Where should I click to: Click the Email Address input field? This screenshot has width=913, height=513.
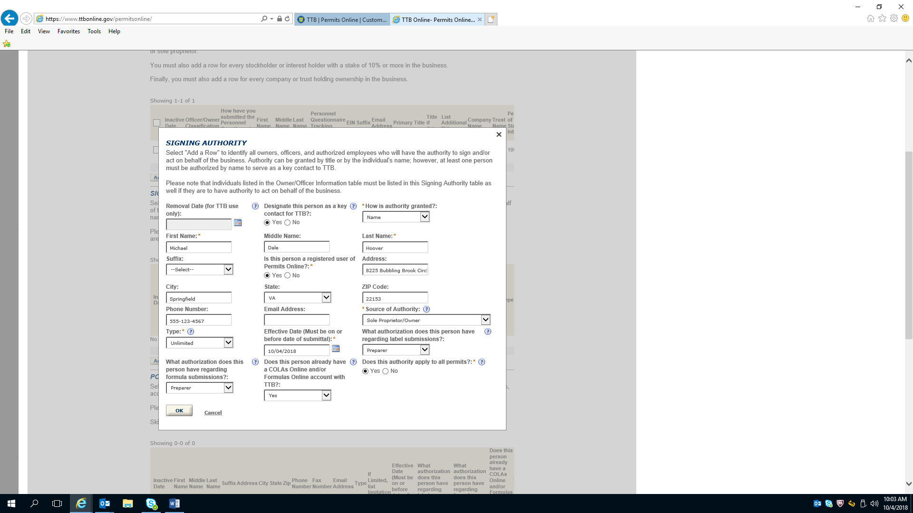pyautogui.click(x=296, y=320)
